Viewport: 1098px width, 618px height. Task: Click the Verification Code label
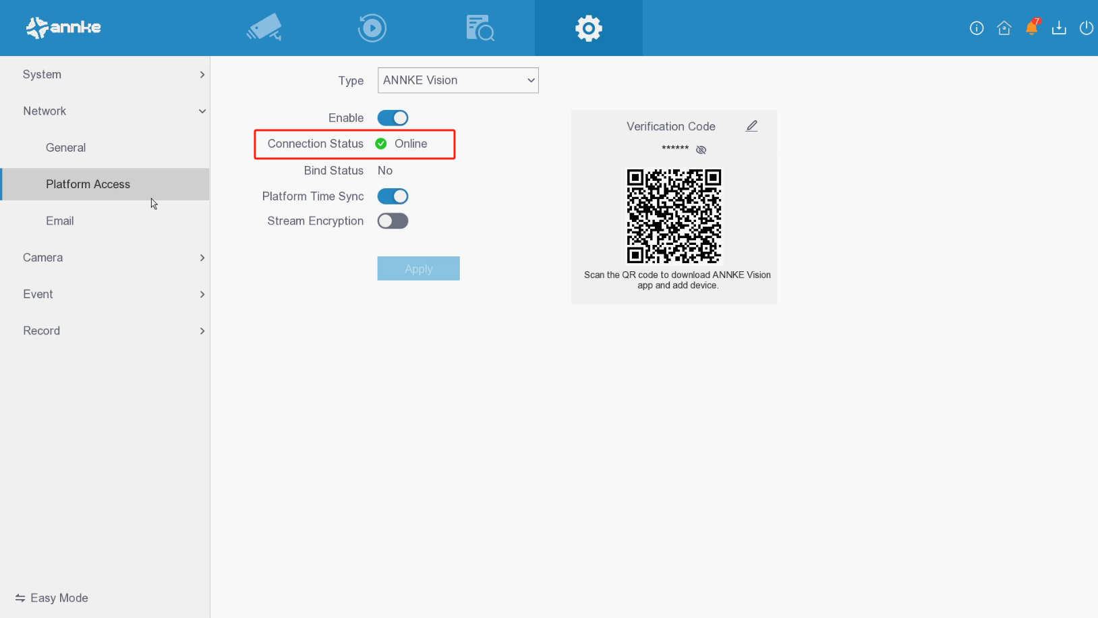click(x=670, y=126)
